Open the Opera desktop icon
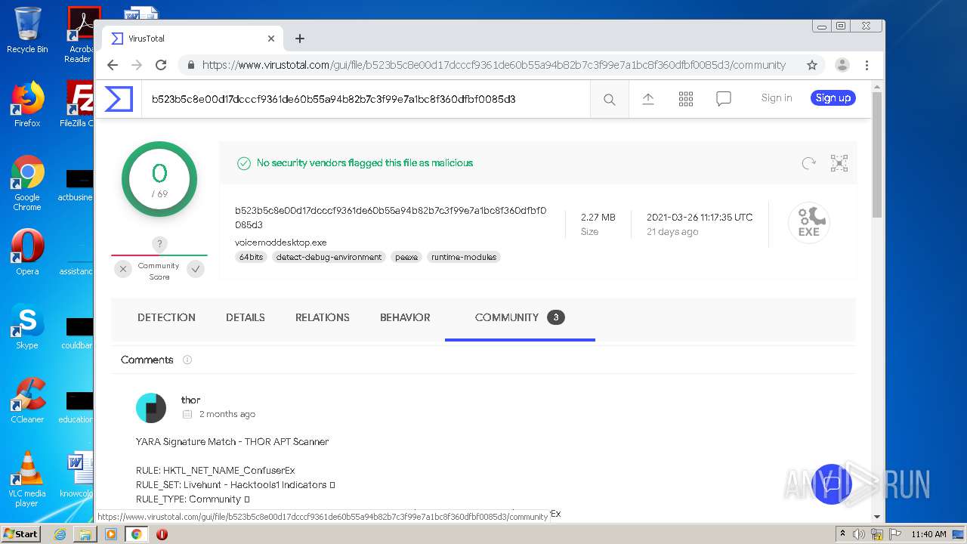Image resolution: width=967 pixels, height=544 pixels. [x=27, y=252]
